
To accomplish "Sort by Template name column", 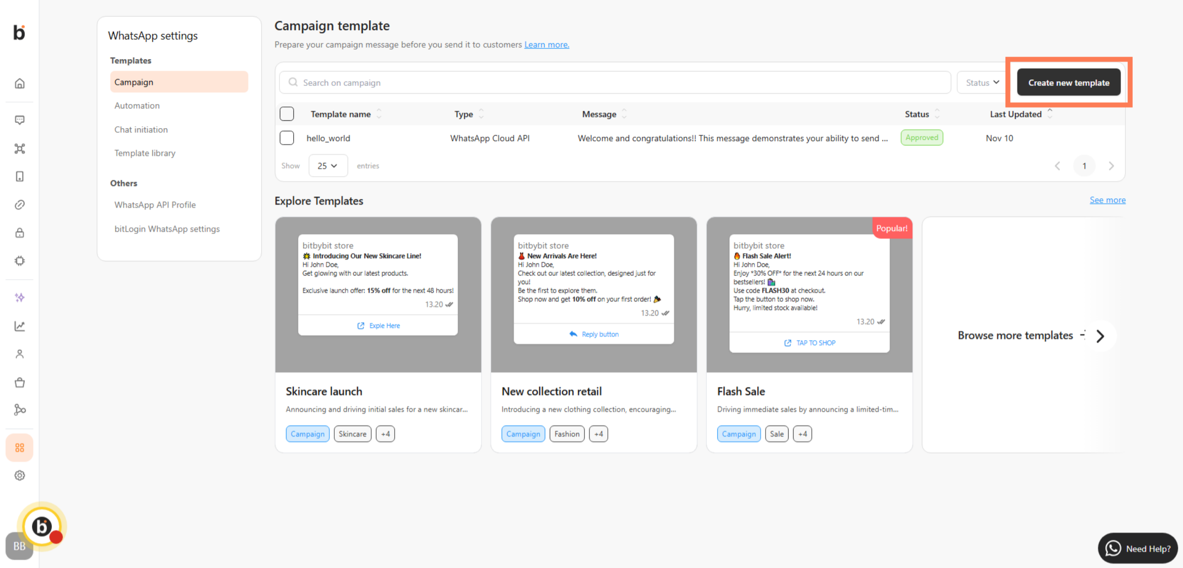I will (341, 114).
